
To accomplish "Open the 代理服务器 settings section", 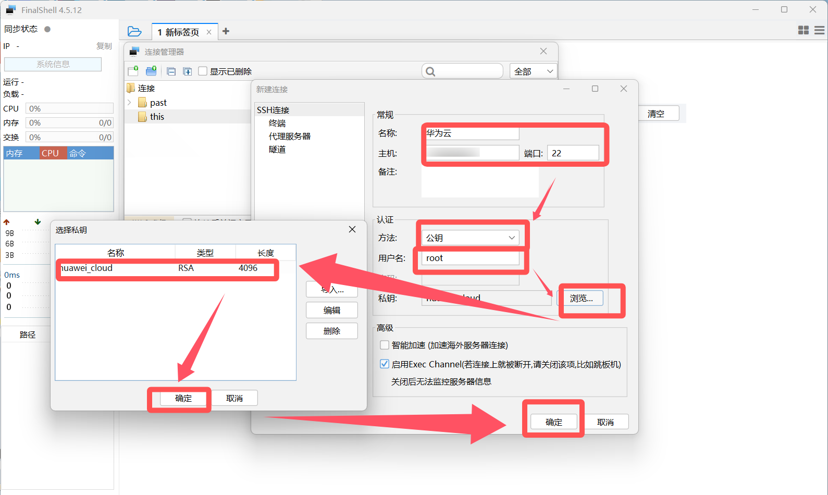I will 290,136.
